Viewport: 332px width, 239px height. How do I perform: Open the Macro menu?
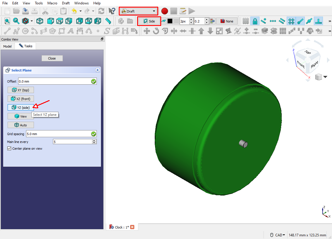[52, 3]
